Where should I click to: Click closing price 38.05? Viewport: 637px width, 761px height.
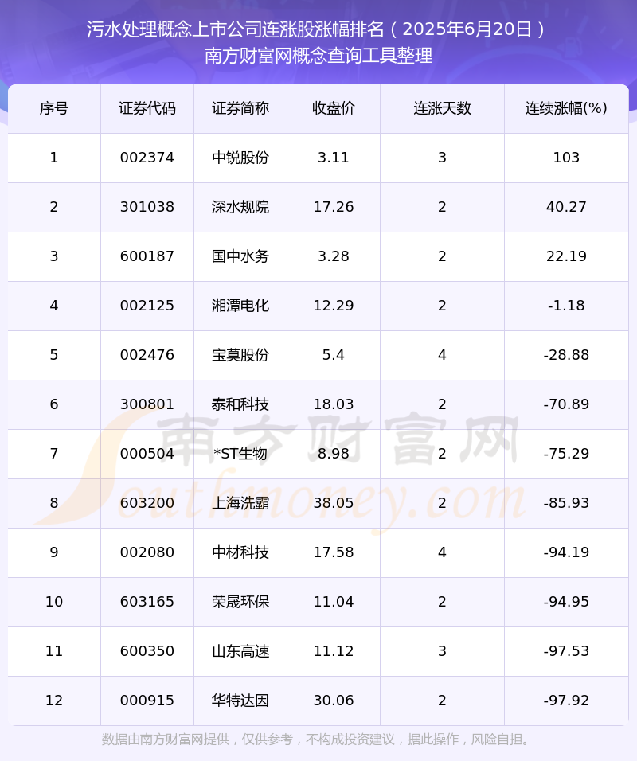334,503
